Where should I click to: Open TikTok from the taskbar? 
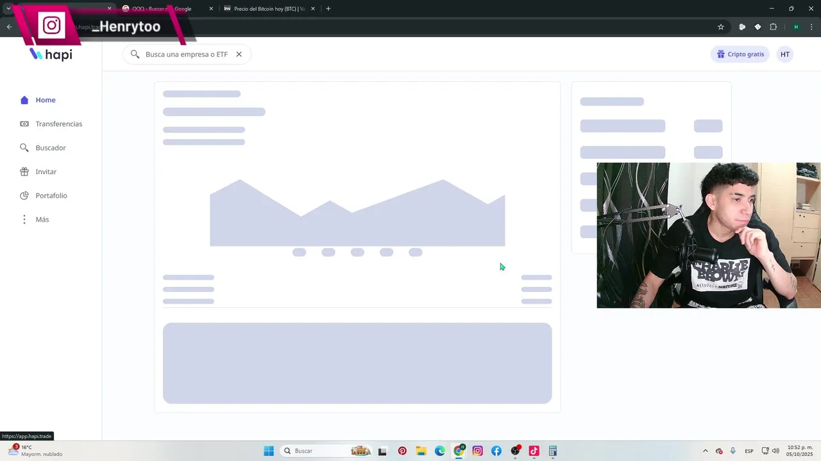pos(534,451)
